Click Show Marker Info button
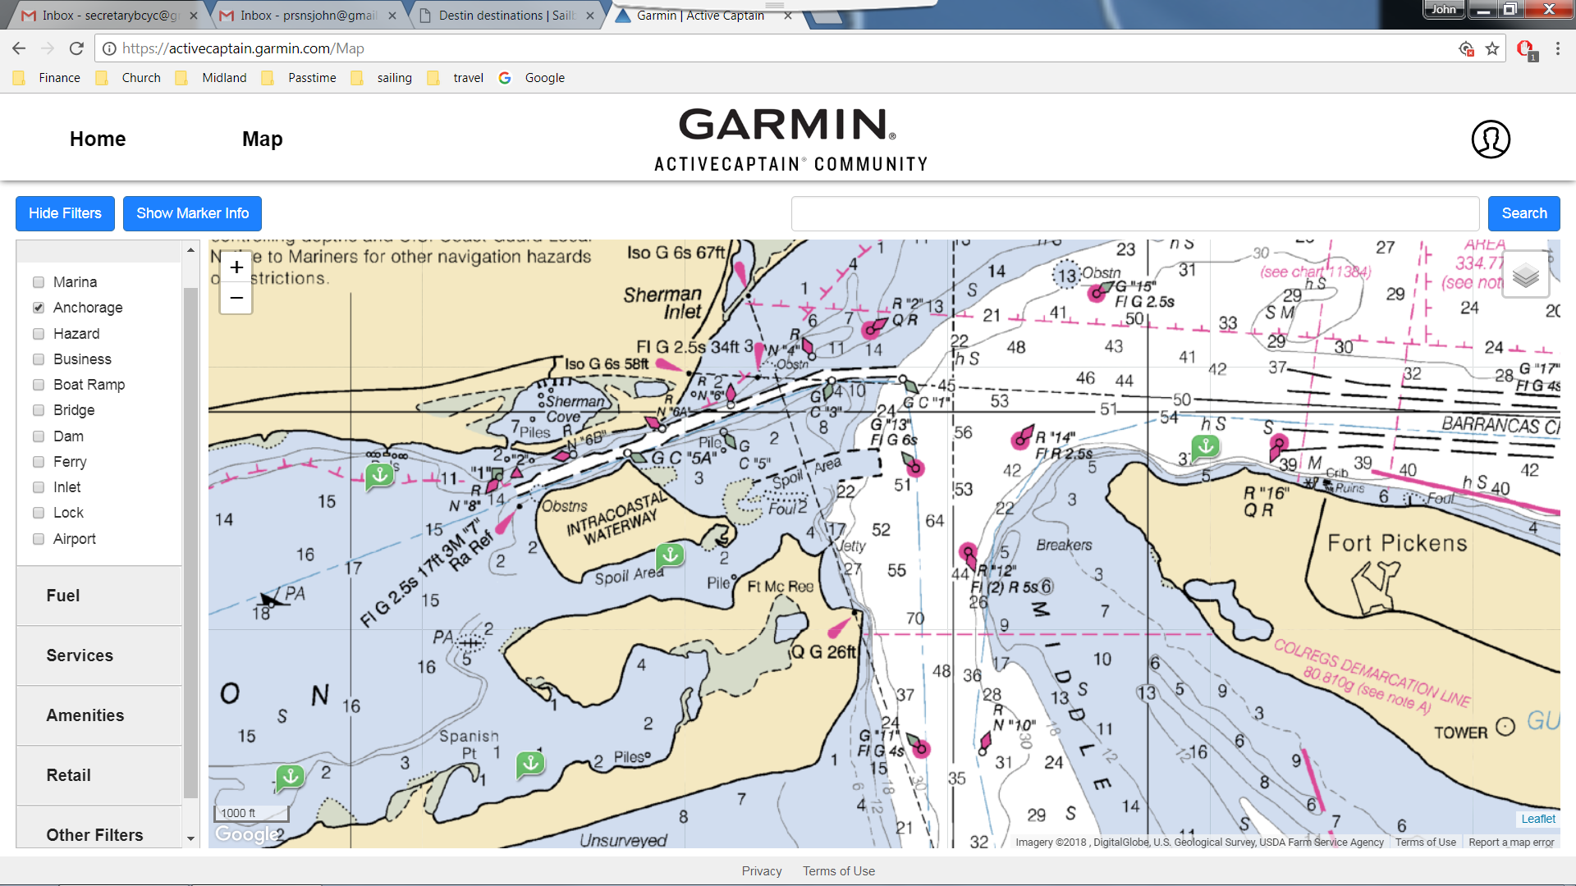Image resolution: width=1576 pixels, height=886 pixels. 192,213
